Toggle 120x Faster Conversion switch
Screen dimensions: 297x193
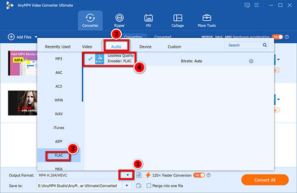point(199,175)
